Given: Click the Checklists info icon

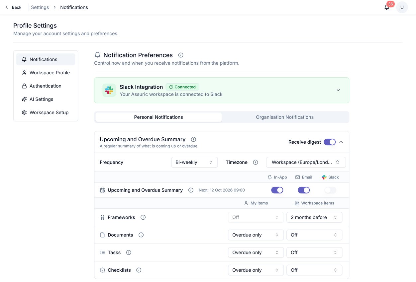Looking at the screenshot, I should click(139, 270).
